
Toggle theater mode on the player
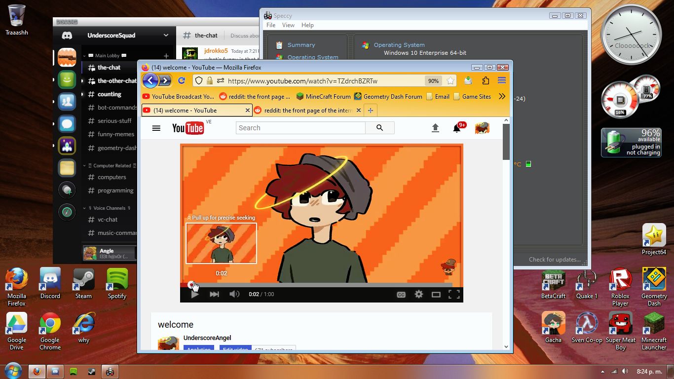coord(436,294)
